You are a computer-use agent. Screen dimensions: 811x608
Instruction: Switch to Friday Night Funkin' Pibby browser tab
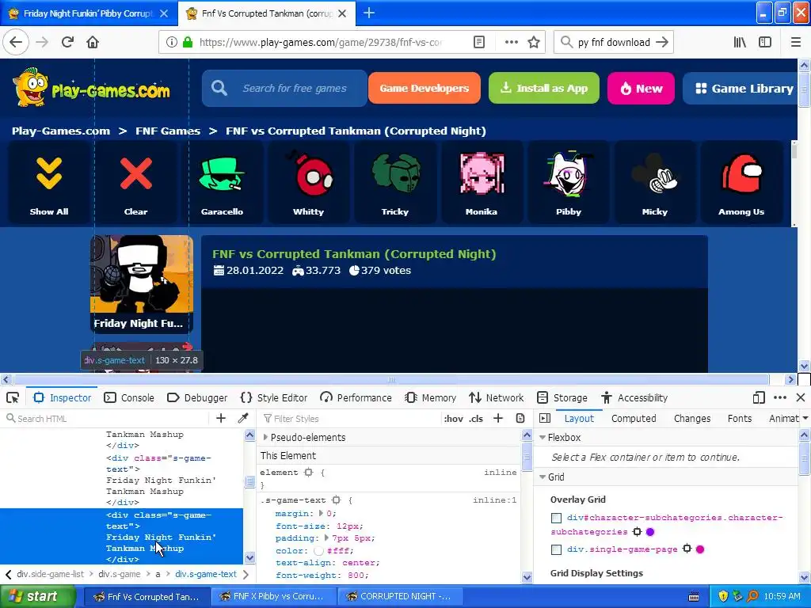point(89,13)
